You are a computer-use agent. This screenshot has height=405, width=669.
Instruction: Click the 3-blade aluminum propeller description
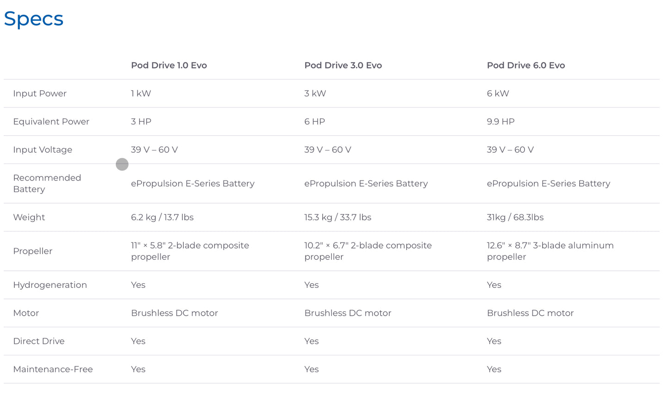point(550,251)
